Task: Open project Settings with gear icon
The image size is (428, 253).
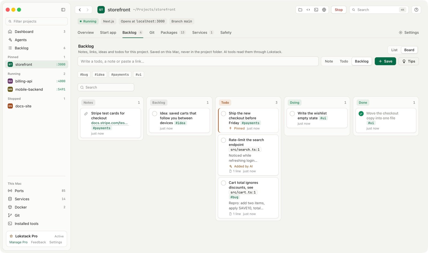Action: (x=408, y=33)
